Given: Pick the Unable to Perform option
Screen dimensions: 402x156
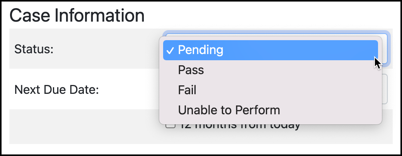Looking at the screenshot, I should click(x=229, y=110).
